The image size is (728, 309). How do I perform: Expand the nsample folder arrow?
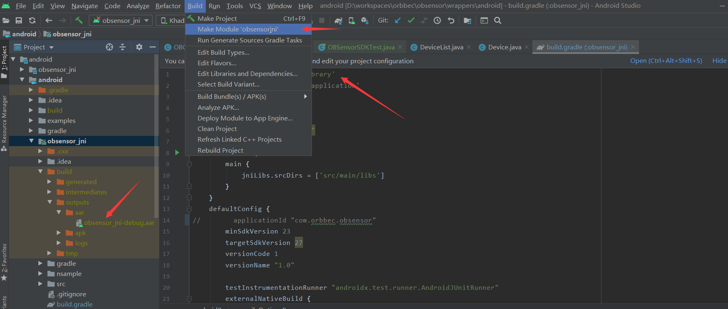[x=40, y=273]
